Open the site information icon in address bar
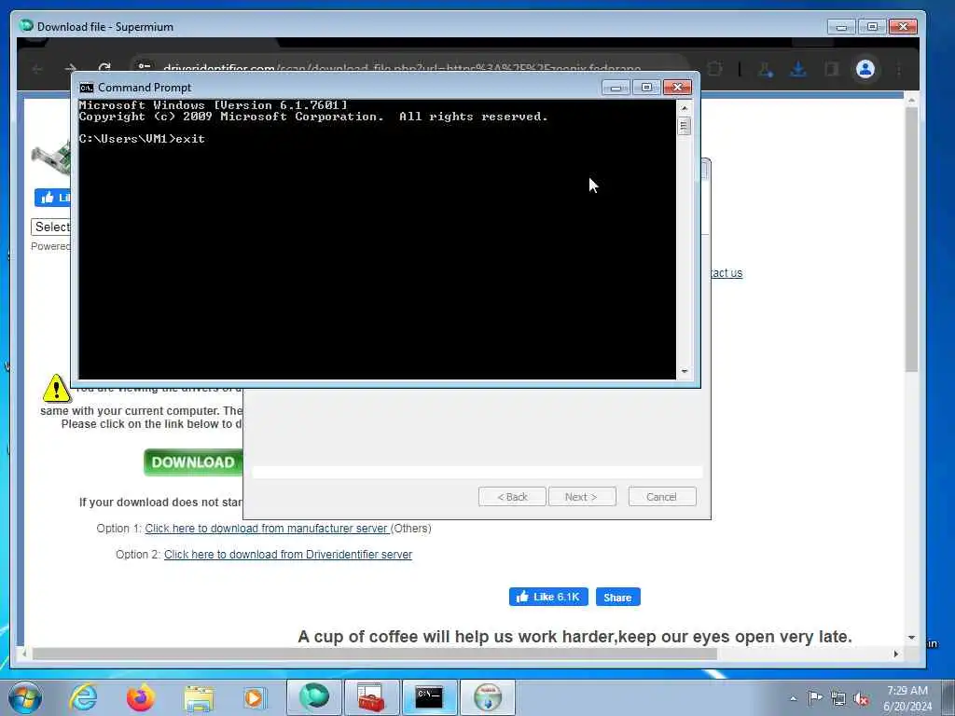The height and width of the screenshot is (716, 955). pyautogui.click(x=145, y=67)
